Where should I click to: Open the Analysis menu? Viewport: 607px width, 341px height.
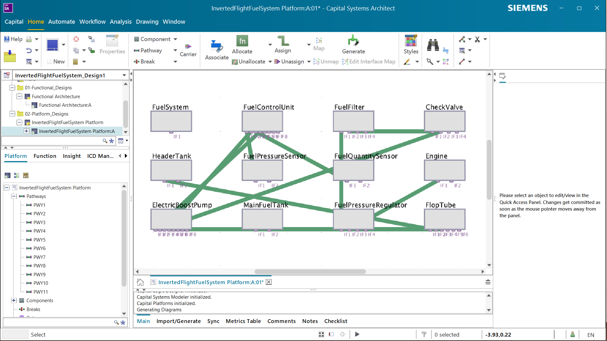click(x=121, y=22)
